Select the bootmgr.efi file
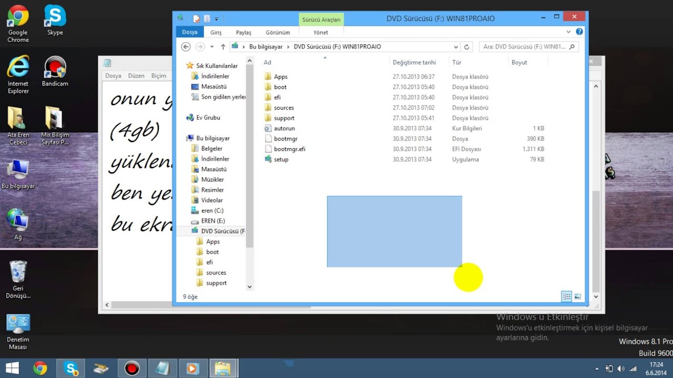The height and width of the screenshot is (378, 673). (x=289, y=149)
